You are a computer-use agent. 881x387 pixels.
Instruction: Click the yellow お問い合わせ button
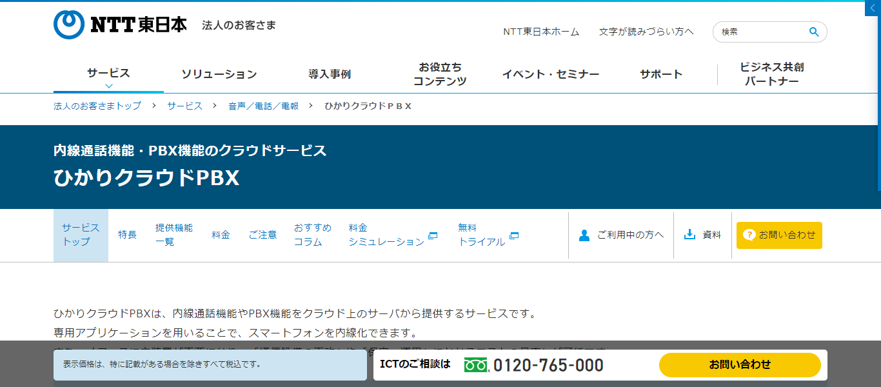point(740,364)
